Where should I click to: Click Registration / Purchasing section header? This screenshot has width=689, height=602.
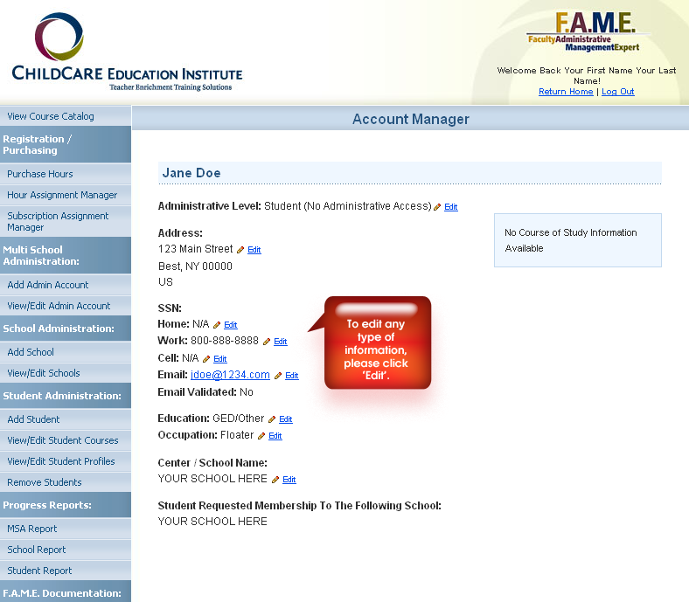(x=66, y=144)
